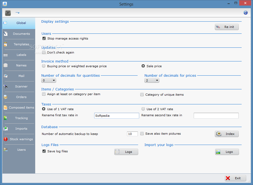Viewport: 253px width, 185px height.
Task: Switch to the Global settings tab
Action: point(19,23)
